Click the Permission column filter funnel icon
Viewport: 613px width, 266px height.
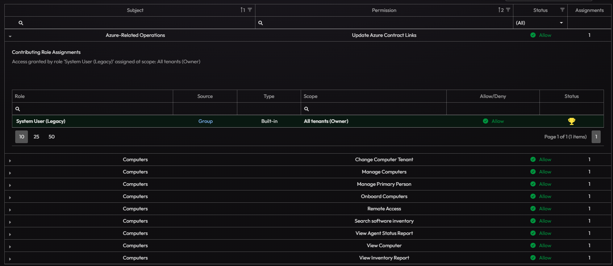click(x=508, y=10)
